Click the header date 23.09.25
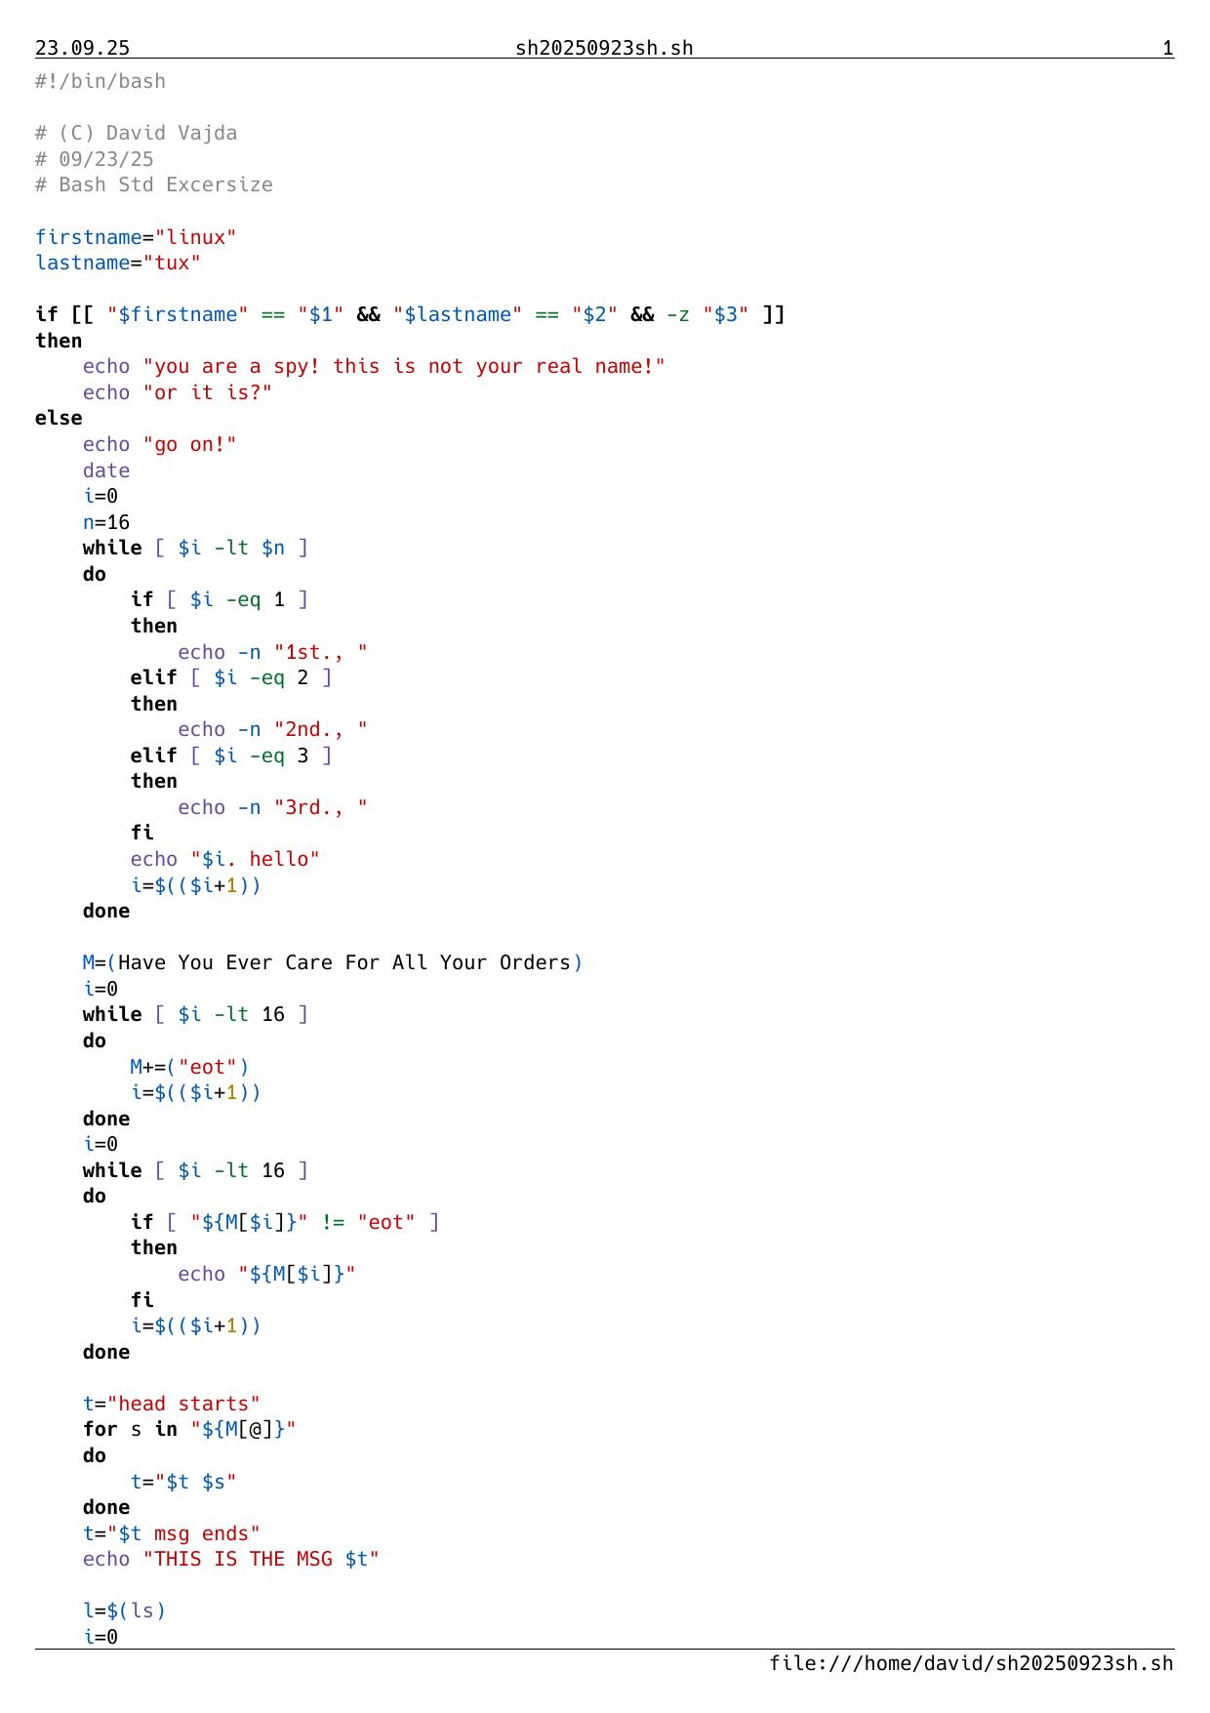This screenshot has height=1713, width=1210. (x=82, y=48)
